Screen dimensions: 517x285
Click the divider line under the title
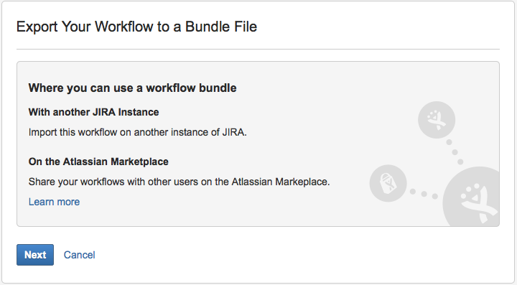coord(258,49)
